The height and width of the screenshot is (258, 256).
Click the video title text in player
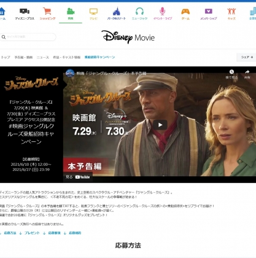click(111, 73)
